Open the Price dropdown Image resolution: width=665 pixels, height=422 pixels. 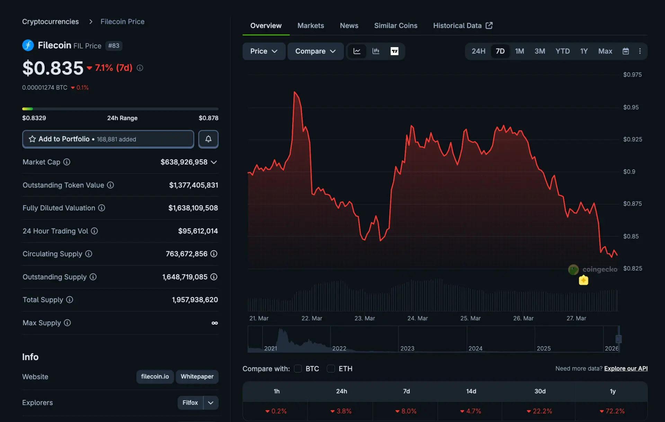click(x=264, y=51)
